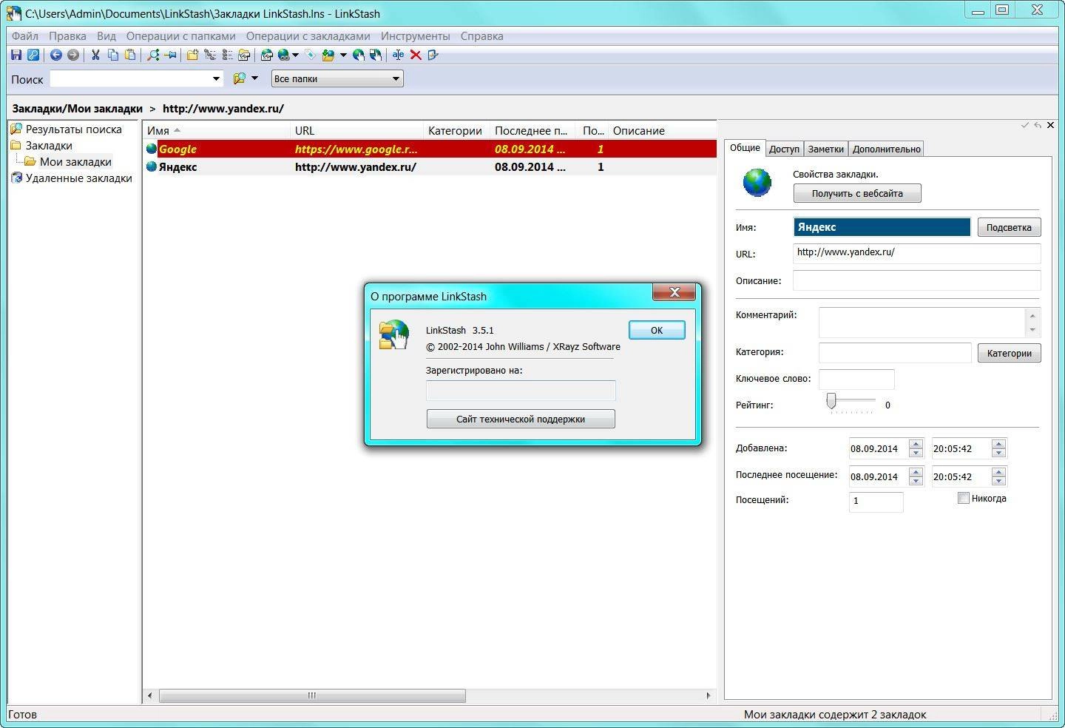This screenshot has width=1065, height=728.
Task: Click the rename text cursor icon
Action: pyautogui.click(x=399, y=55)
